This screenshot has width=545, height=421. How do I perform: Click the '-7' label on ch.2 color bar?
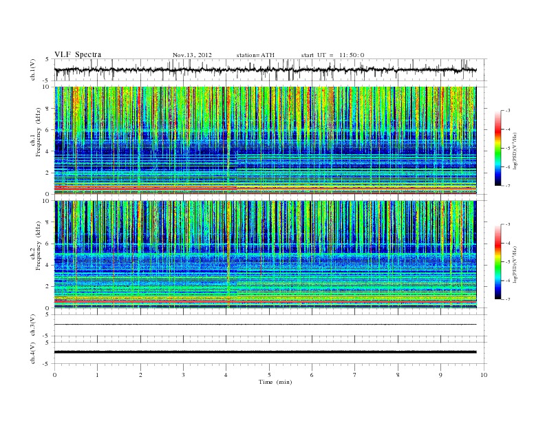click(508, 299)
